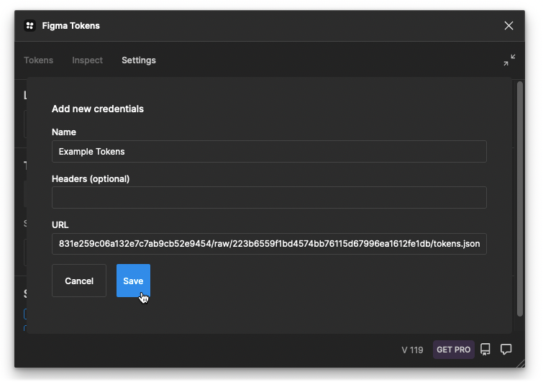Click the Headers (optional) label
Image resolution: width=543 pixels, height=382 pixels.
91,178
